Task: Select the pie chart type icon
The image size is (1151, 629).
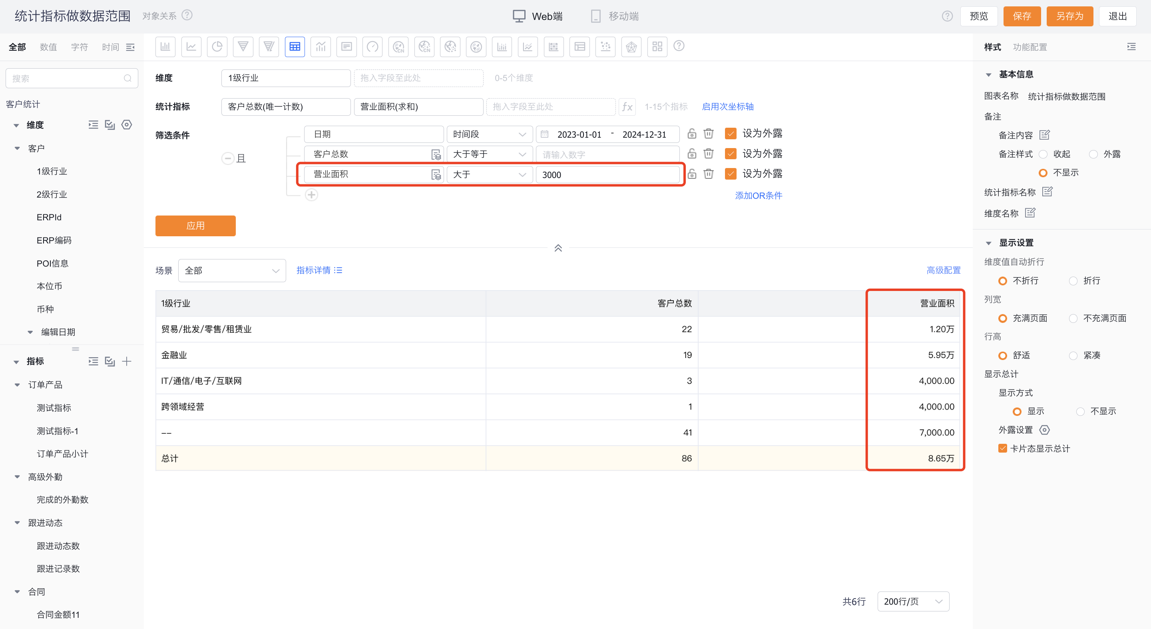Action: 217,47
